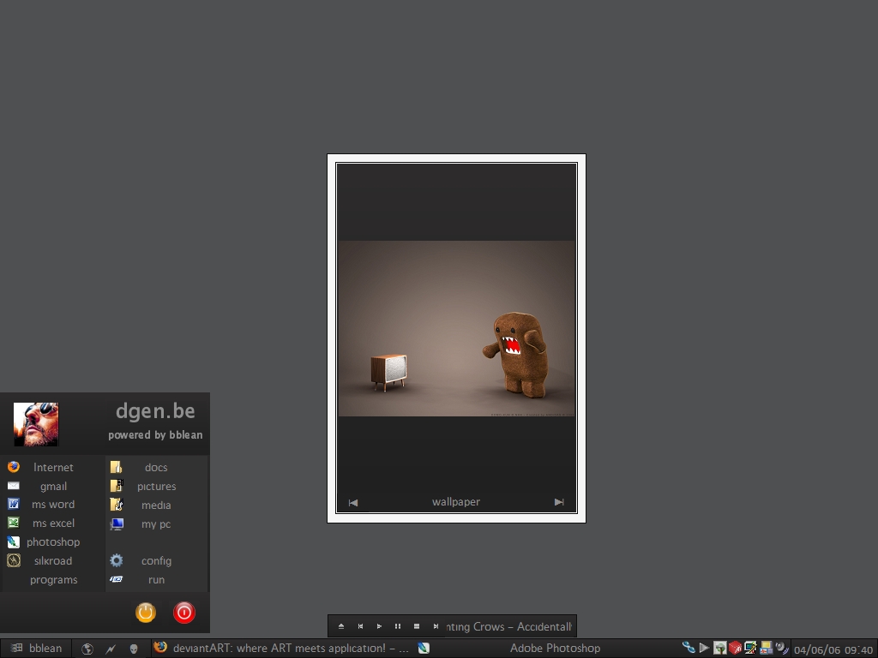This screenshot has width=878, height=658.
Task: Open gmail from the envelope icon
Action: pos(14,486)
